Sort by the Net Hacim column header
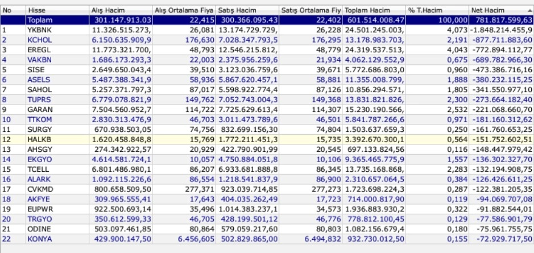 (502, 10)
